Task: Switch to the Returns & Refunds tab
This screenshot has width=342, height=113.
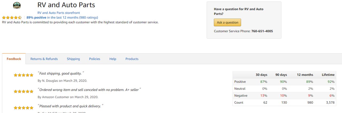Action: [x=44, y=59]
